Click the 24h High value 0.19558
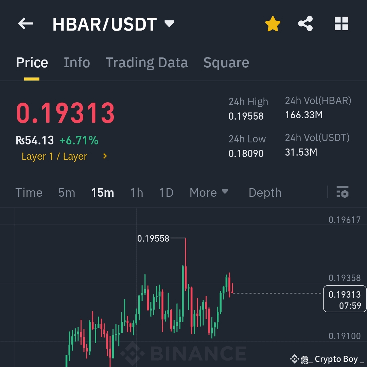The width and height of the screenshot is (367, 367). (246, 116)
